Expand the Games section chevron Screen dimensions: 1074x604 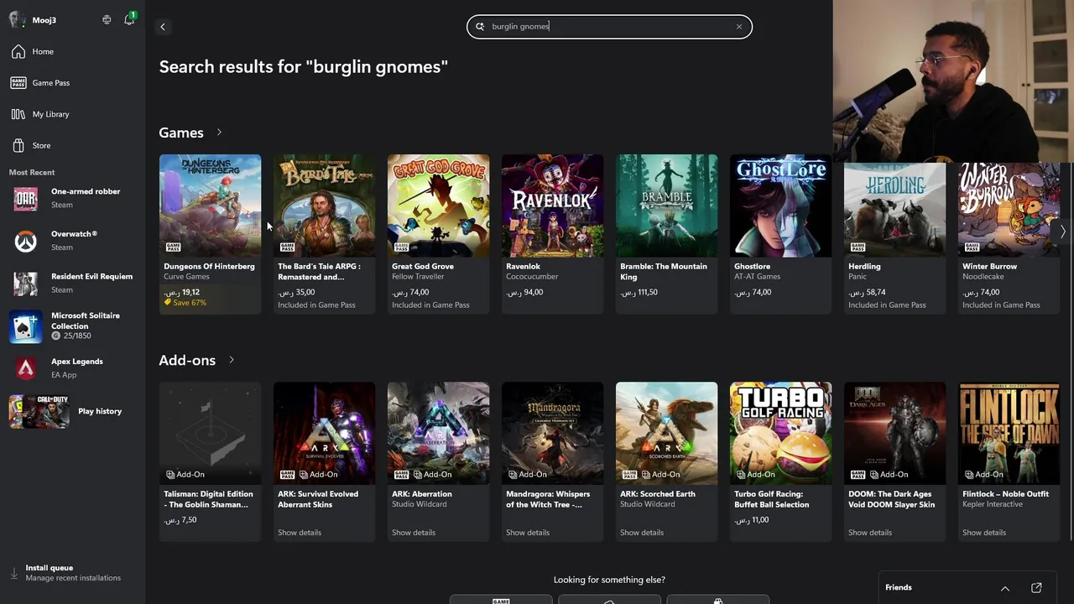(219, 133)
